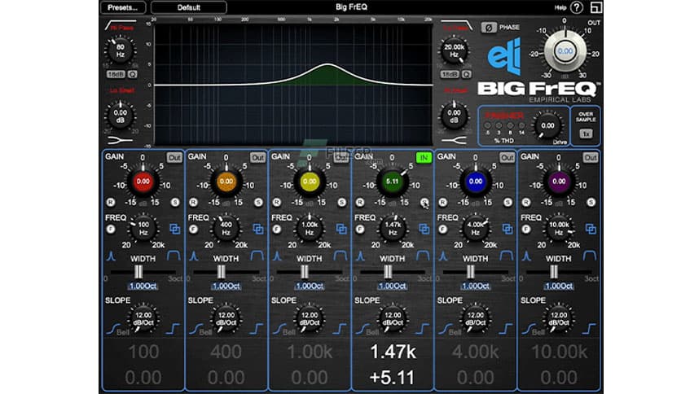This screenshot has width=681, height=394.
Task: Disable the green 1.47k band IN button
Action: 424,157
